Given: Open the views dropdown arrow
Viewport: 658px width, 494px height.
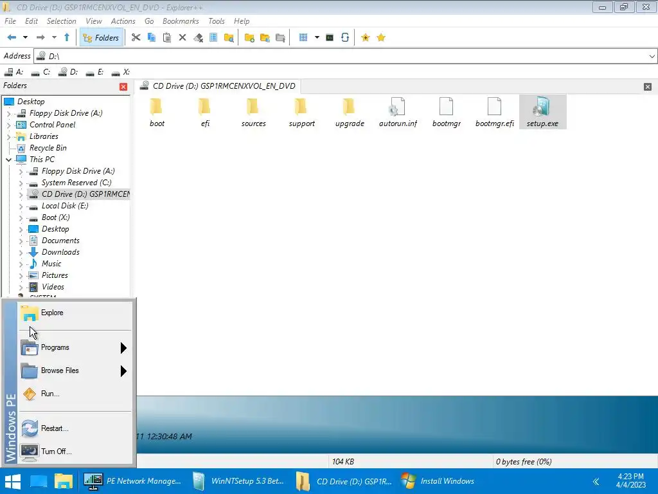Looking at the screenshot, I should pos(317,37).
